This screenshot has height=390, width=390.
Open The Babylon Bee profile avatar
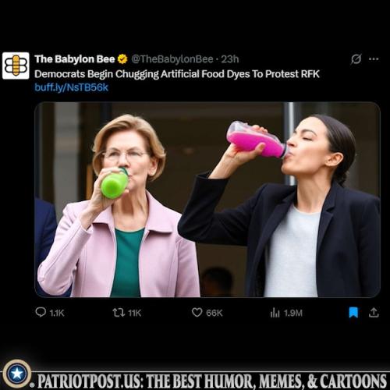tap(16, 66)
